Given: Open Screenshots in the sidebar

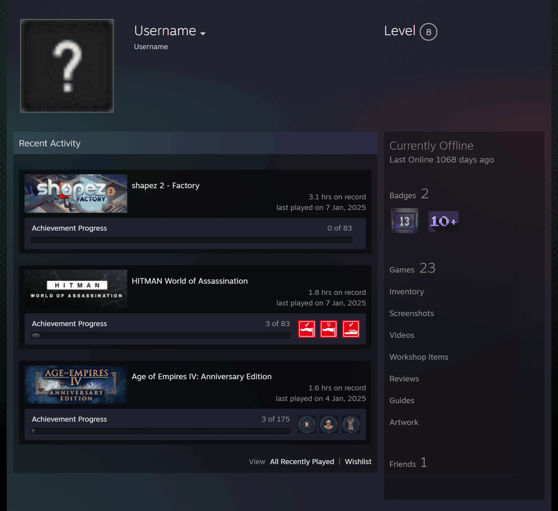Looking at the screenshot, I should [x=412, y=313].
